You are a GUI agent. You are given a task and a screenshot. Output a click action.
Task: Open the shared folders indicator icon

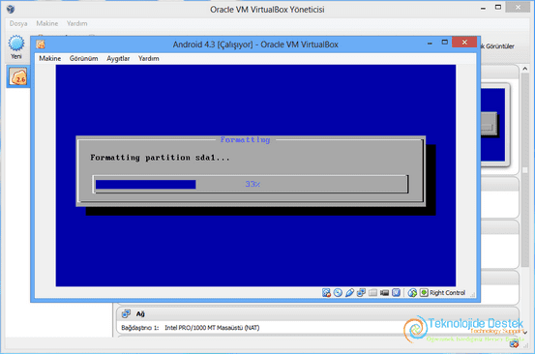tap(372, 293)
